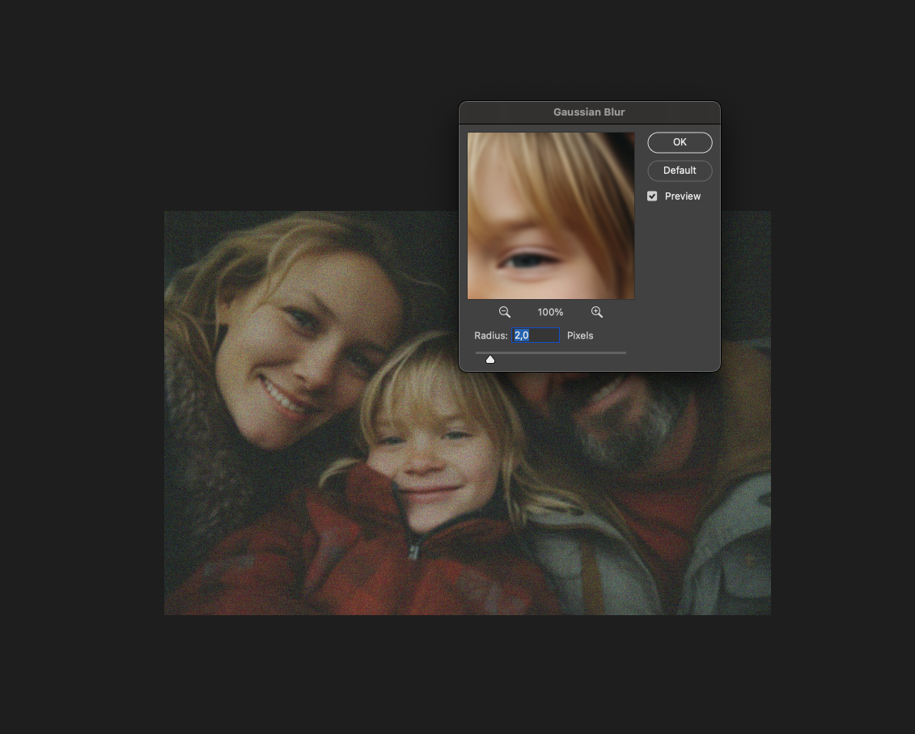Click the blur preview thumbnail
Viewport: 915px width, 734px height.
click(x=550, y=216)
